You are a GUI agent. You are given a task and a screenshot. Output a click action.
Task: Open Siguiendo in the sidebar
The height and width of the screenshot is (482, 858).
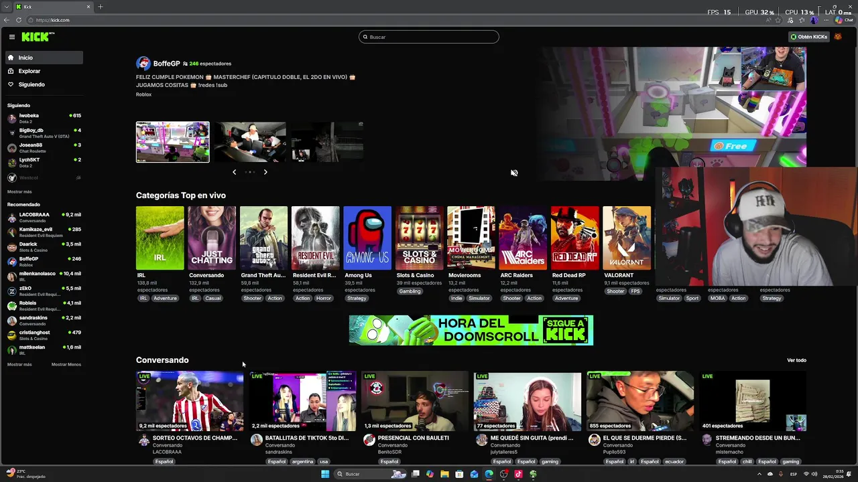point(44,84)
